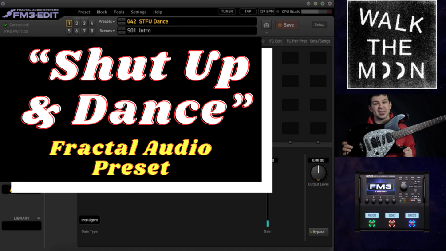Decrement preset with the minus stepper beside 042

point(122,23)
